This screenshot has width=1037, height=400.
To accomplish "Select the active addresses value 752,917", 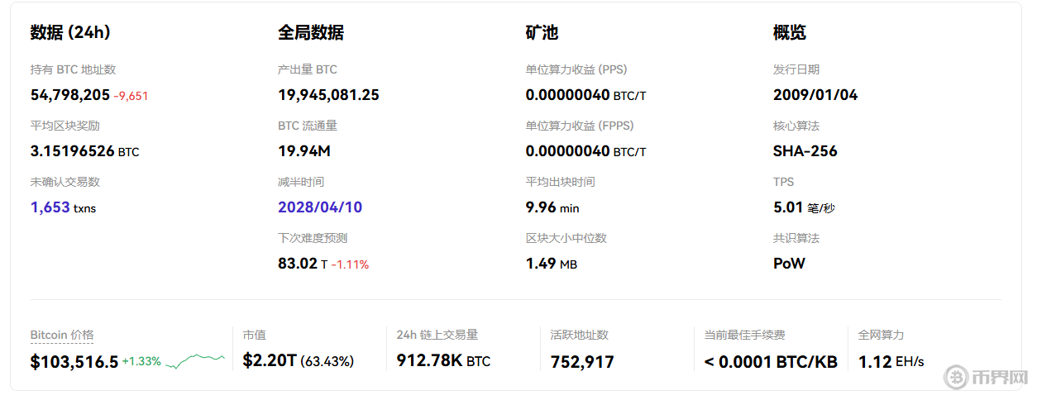I will 582,361.
